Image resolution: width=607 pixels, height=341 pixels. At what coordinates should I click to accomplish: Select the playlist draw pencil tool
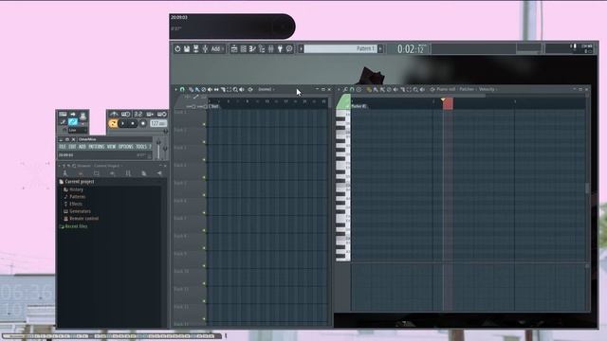click(191, 90)
